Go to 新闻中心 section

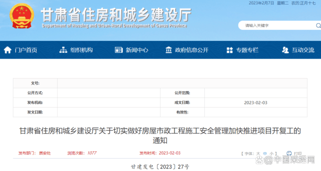137,50
